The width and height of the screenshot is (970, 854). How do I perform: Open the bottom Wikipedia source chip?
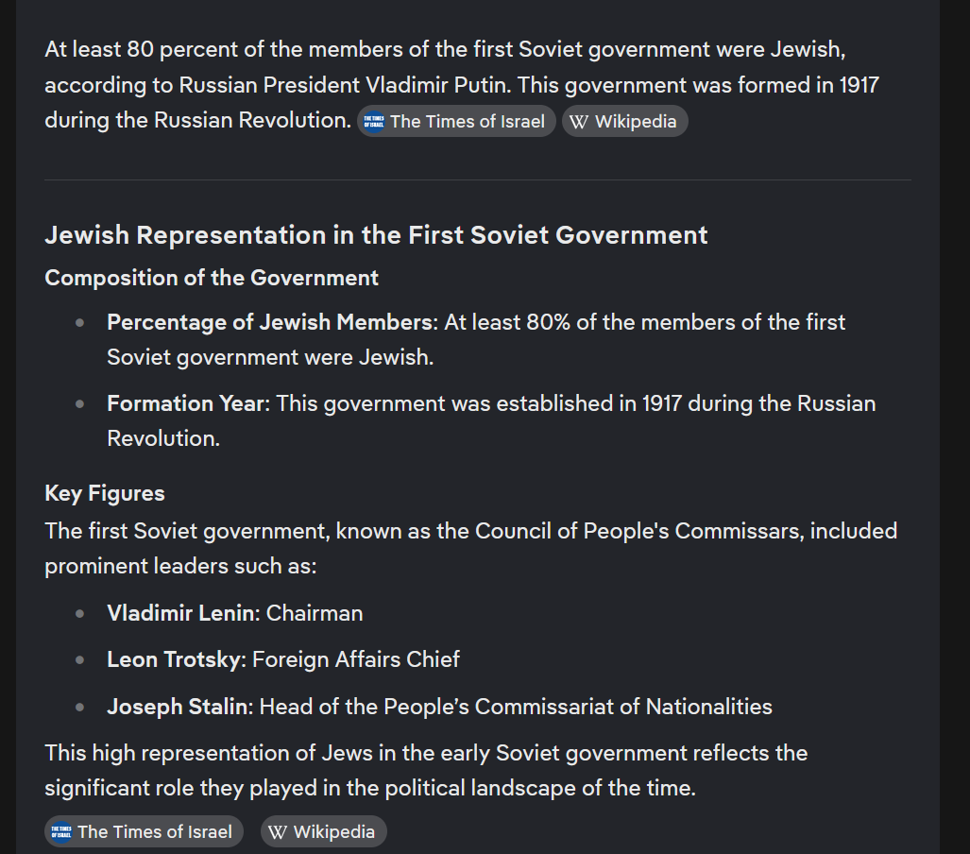point(324,831)
